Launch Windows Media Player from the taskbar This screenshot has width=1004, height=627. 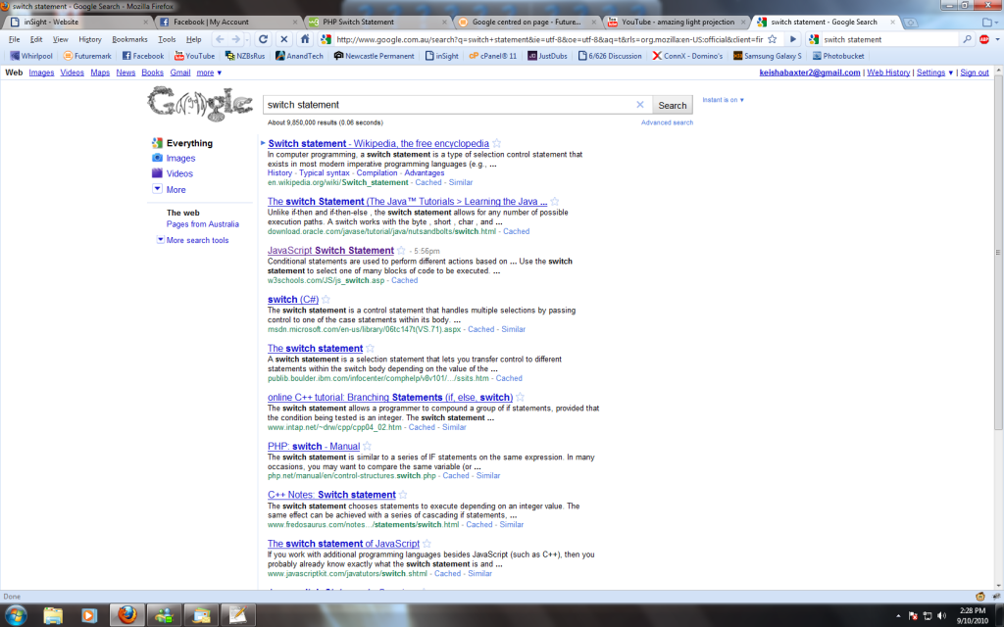[89, 615]
